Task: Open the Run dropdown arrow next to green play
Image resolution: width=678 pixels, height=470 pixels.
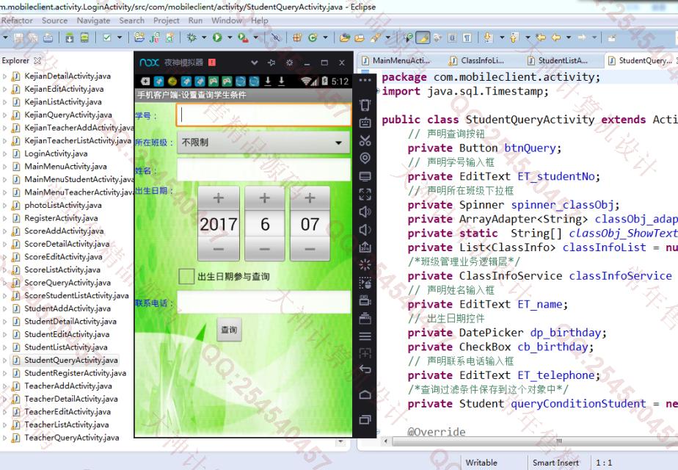Action: (230, 38)
